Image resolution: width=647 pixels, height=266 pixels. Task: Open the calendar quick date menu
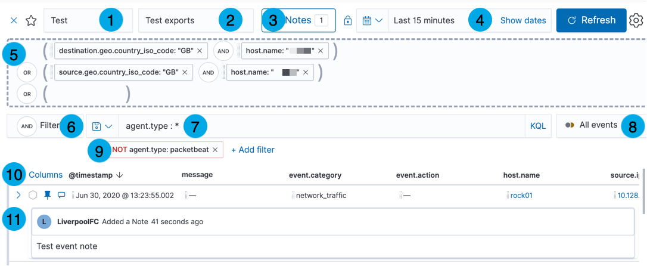pos(372,20)
